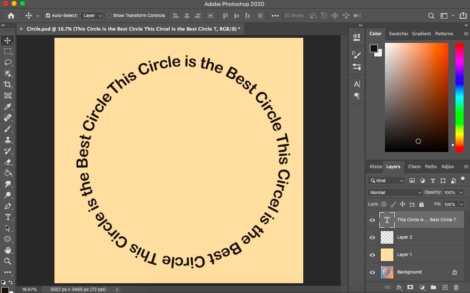Delete layer with the trash icon
Screen dimensions: 470x293
pyautogui.click(x=456, y=287)
